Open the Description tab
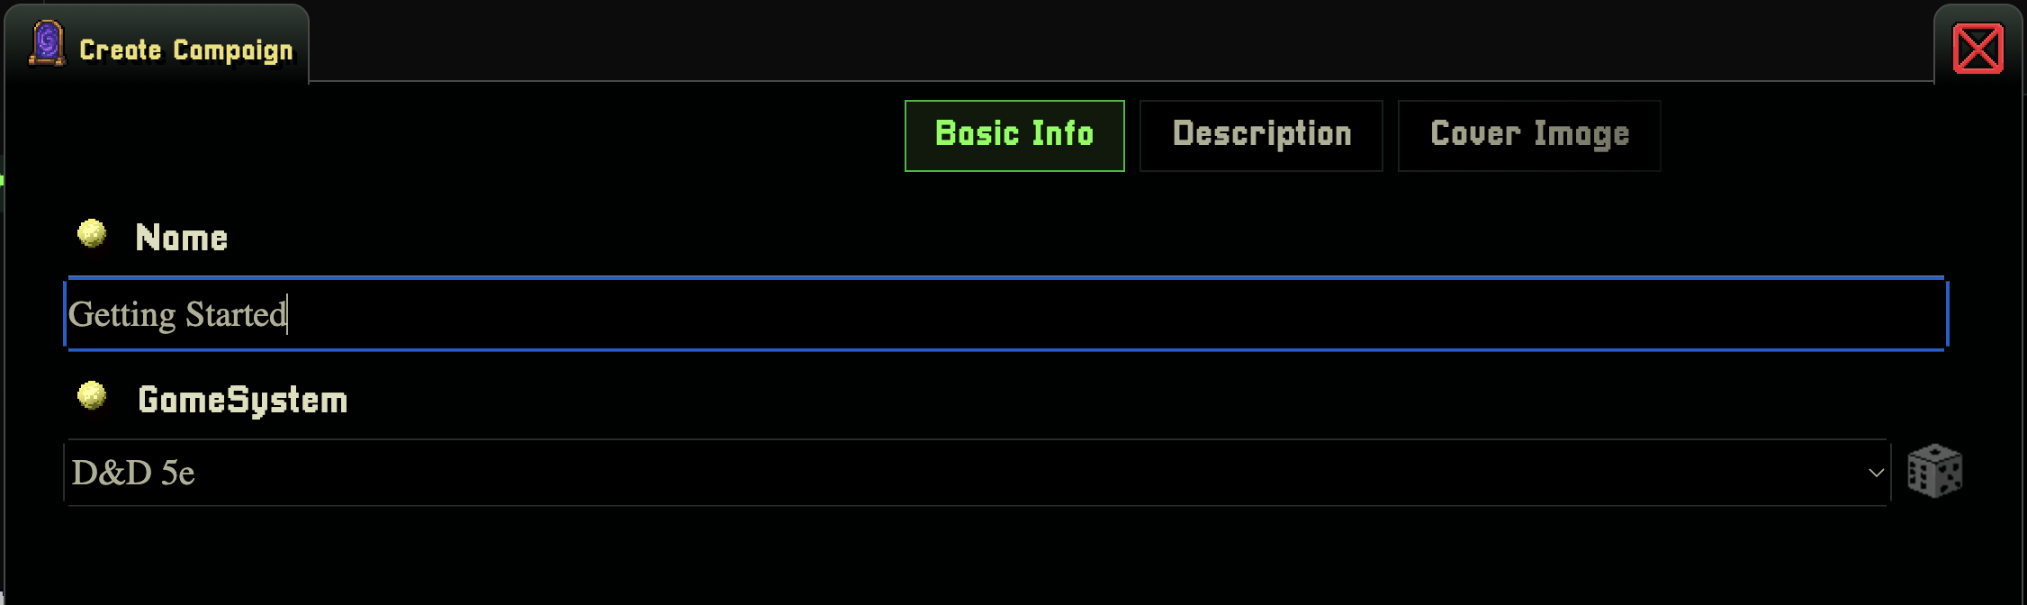This screenshot has width=2027, height=605. (x=1261, y=135)
